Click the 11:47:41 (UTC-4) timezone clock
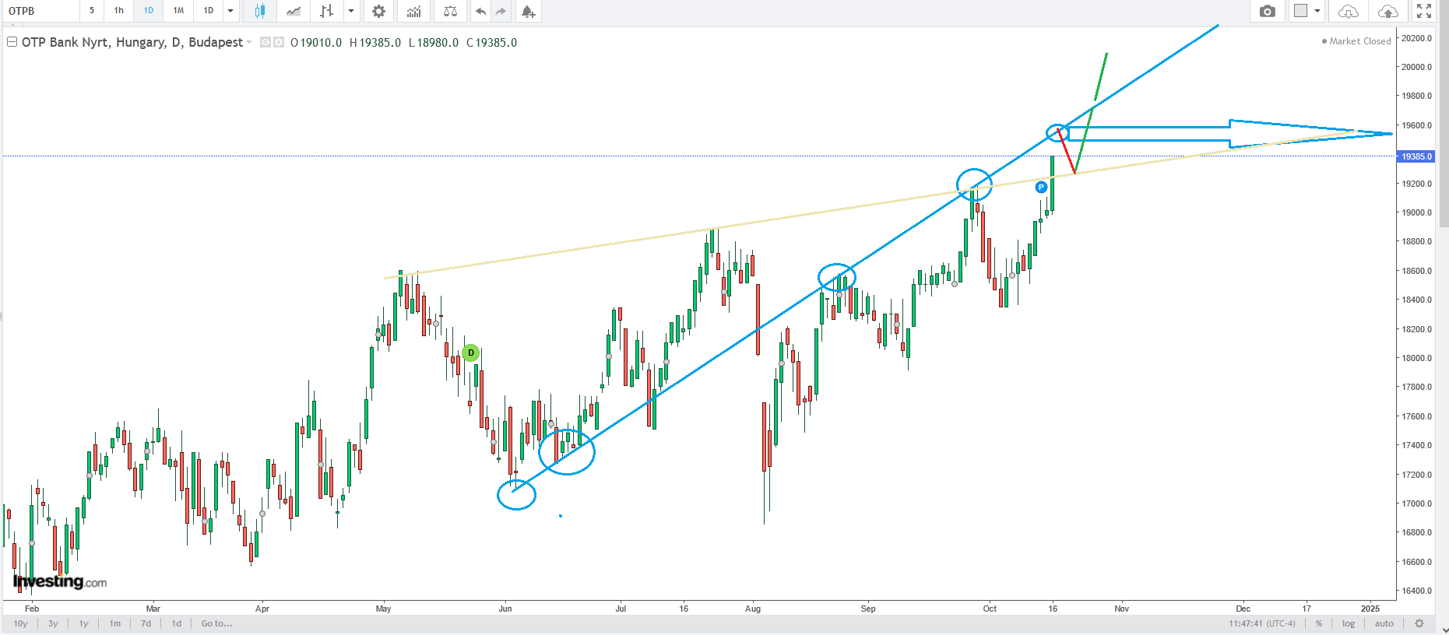 click(1262, 623)
